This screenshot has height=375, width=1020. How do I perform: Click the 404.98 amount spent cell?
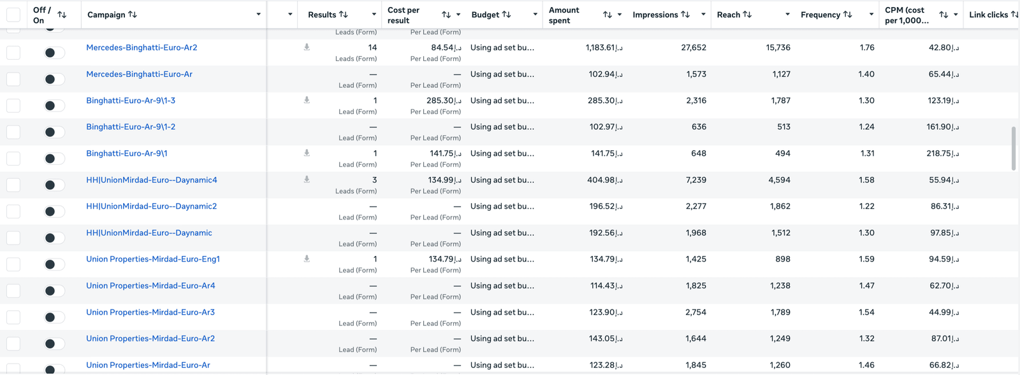tap(605, 180)
